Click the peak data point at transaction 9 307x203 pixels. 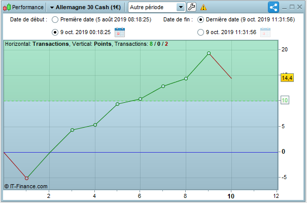tap(209, 53)
